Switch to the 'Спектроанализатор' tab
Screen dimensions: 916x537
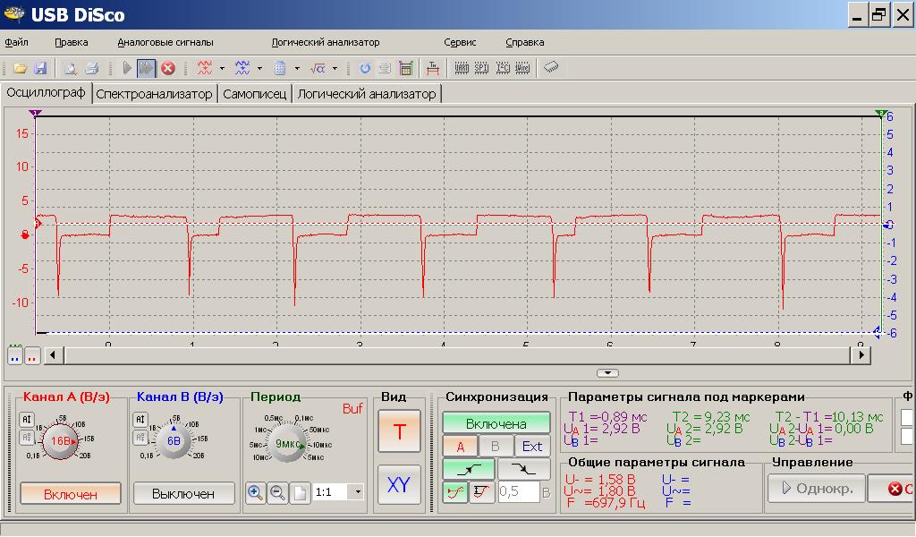pos(155,94)
